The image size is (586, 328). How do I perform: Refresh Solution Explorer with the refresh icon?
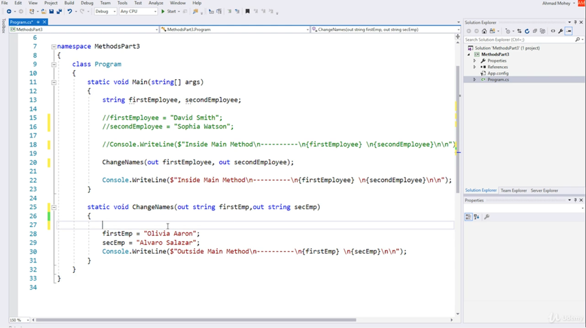click(527, 32)
